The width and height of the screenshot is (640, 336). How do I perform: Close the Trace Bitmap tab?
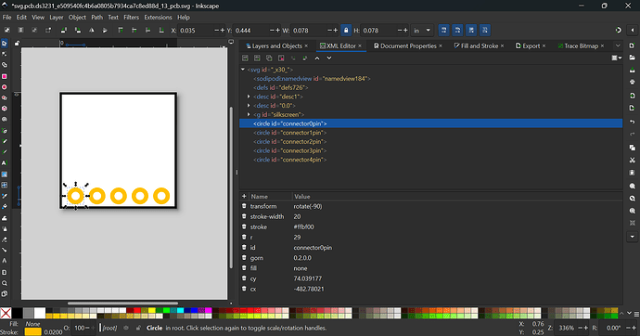point(602,46)
